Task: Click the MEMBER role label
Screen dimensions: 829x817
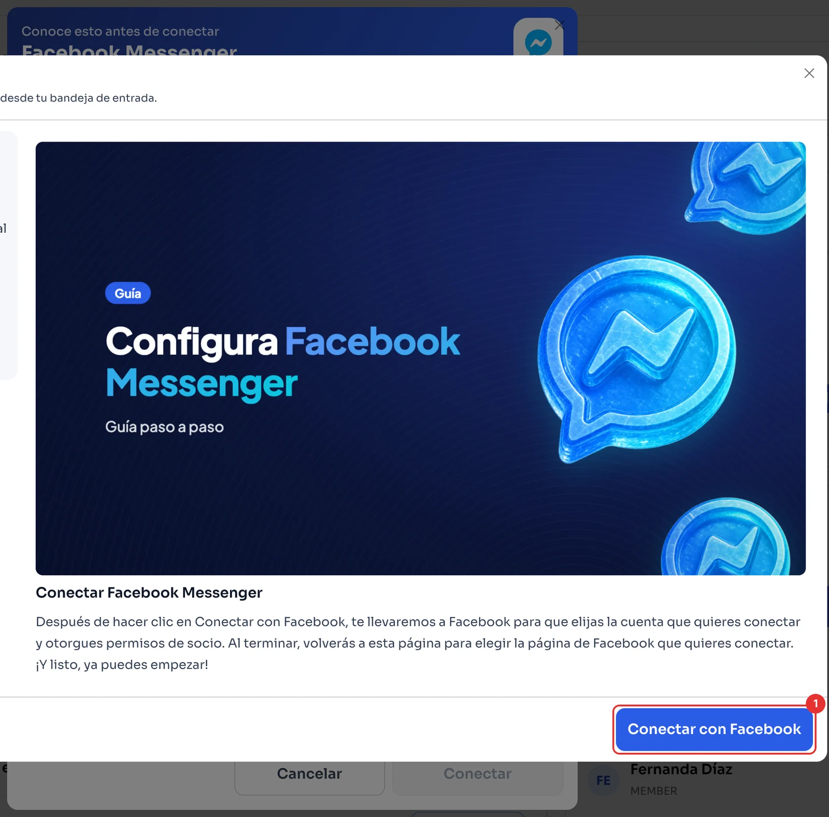Action: coord(653,791)
